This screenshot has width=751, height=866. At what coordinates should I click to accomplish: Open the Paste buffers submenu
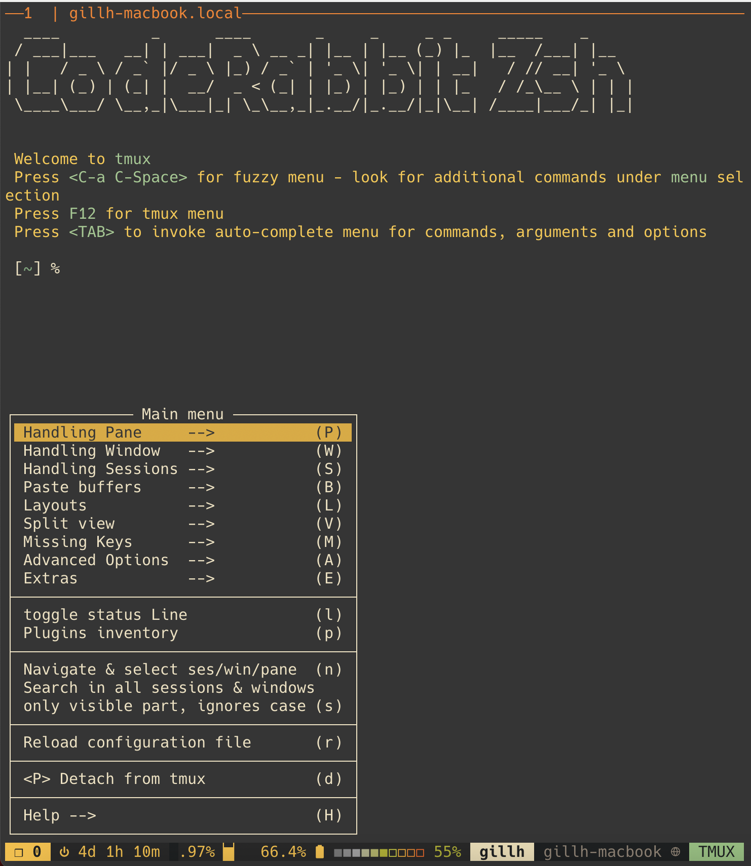pyautogui.click(x=183, y=487)
